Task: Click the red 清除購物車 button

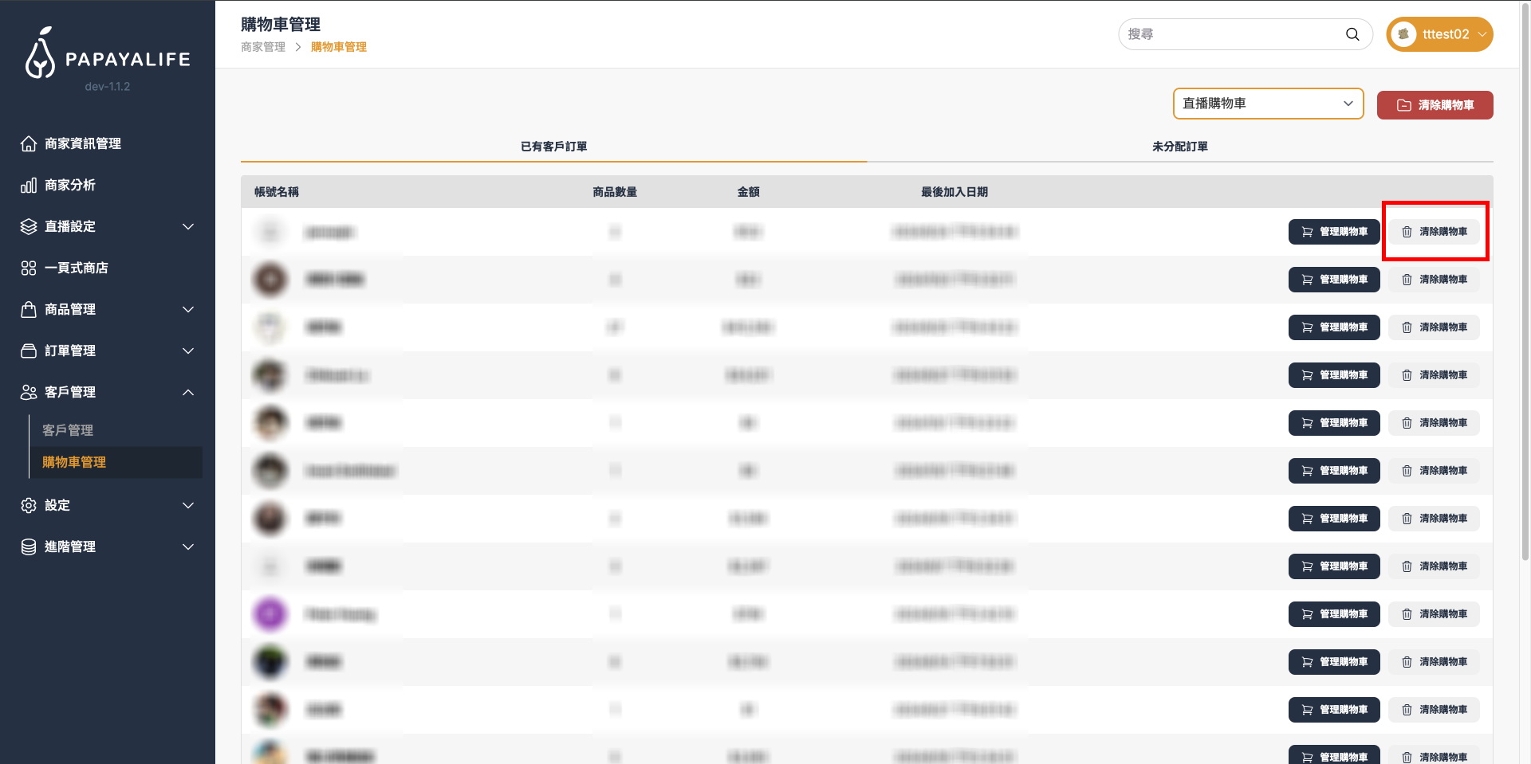Action: 1435,105
